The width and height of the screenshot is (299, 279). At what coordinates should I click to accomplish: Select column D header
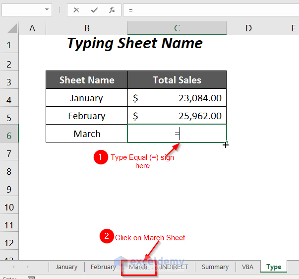(x=248, y=28)
